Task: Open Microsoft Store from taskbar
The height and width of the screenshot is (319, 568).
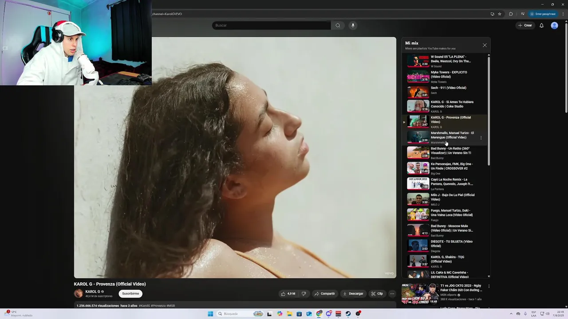Action: pyautogui.click(x=300, y=314)
